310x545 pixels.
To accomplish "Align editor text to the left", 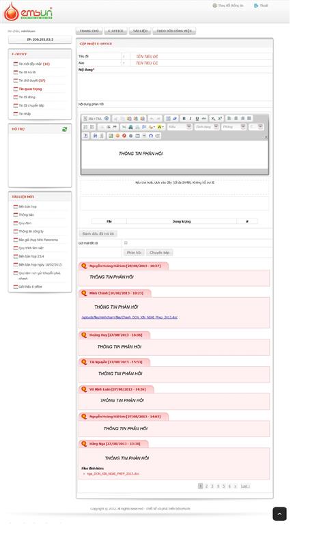I will tap(229, 119).
